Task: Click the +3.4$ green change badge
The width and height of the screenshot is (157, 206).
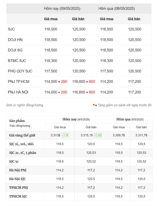Action: [98, 135]
